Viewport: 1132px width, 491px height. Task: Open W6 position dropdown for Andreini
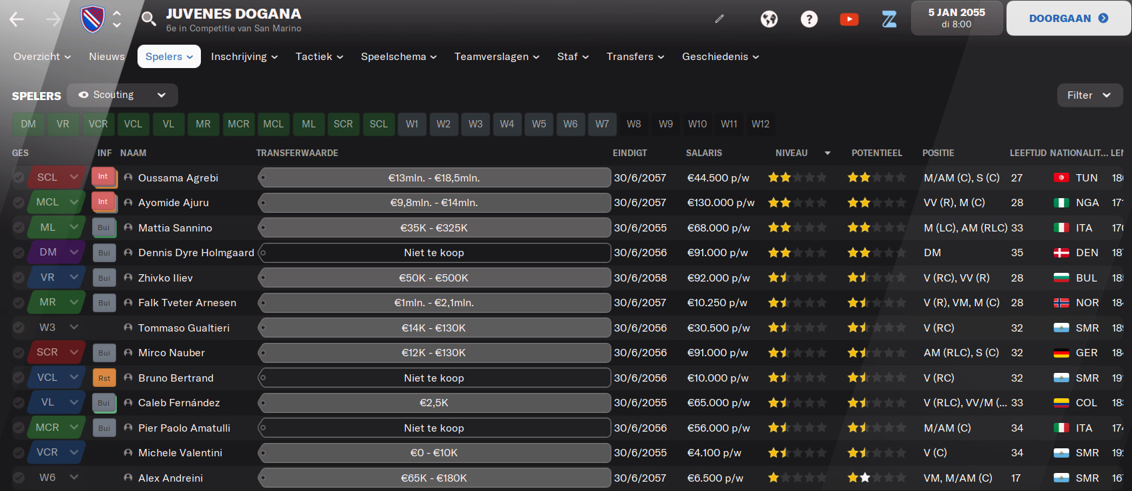click(x=57, y=478)
